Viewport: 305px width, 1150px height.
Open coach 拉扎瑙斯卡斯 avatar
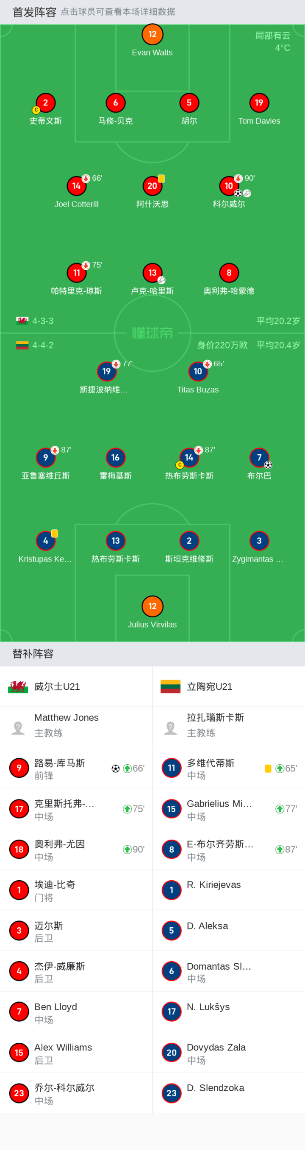tap(171, 728)
